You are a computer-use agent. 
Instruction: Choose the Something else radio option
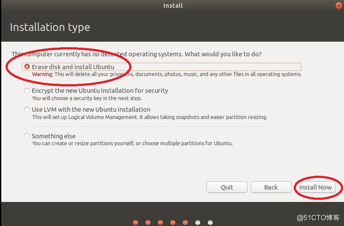pos(27,136)
